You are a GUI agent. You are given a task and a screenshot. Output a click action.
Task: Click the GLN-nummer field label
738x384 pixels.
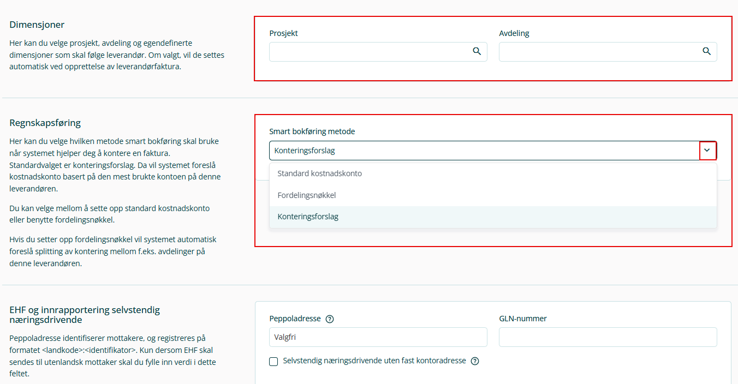(x=523, y=319)
